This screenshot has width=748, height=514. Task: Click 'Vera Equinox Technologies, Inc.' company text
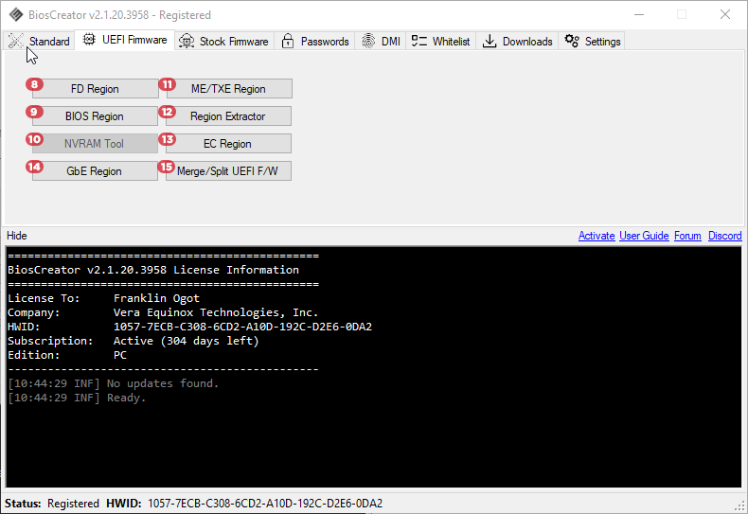click(216, 312)
